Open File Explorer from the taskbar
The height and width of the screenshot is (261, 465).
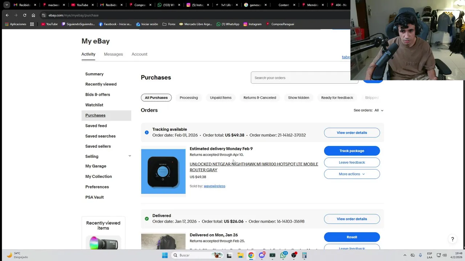pos(240,255)
